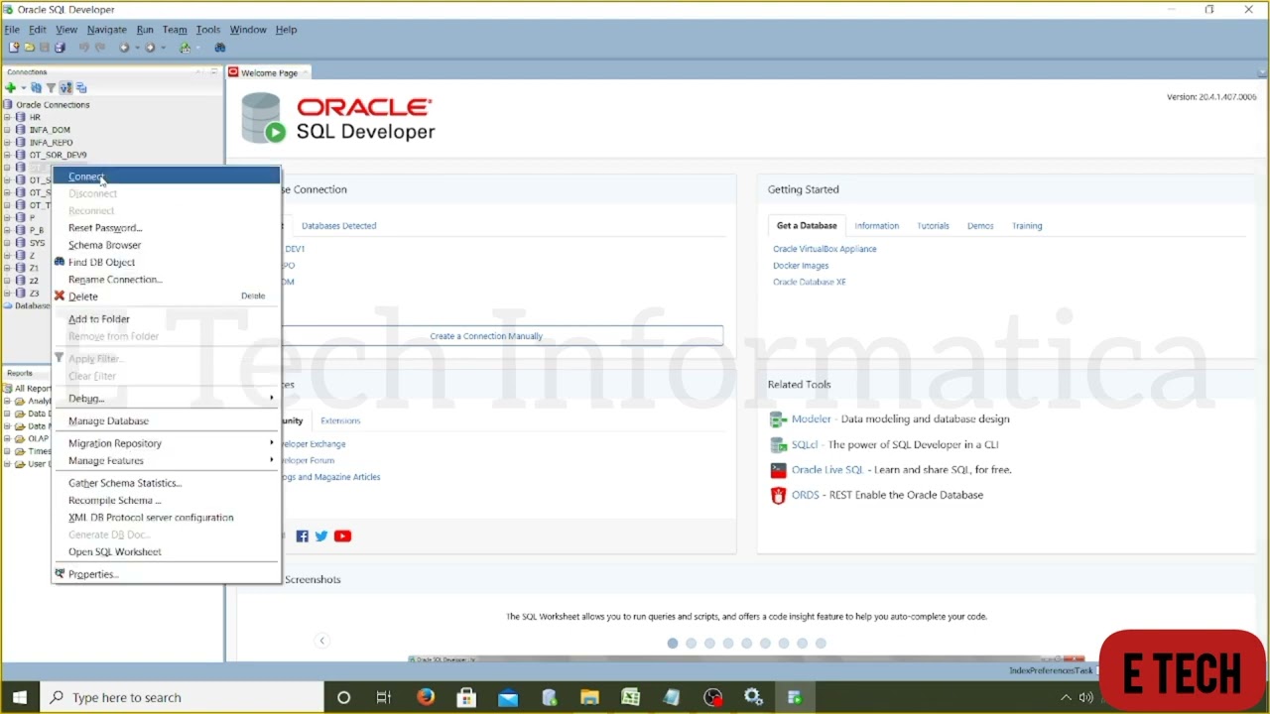The height and width of the screenshot is (714, 1270).
Task: Choose Rename Connection in context menu
Action: [x=166, y=280]
